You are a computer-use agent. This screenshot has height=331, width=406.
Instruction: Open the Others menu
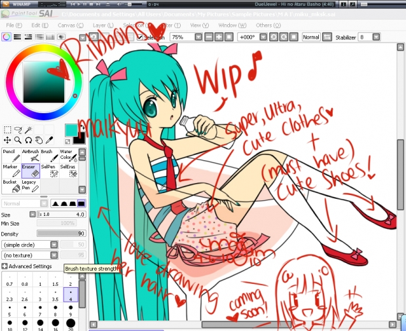pos(268,25)
